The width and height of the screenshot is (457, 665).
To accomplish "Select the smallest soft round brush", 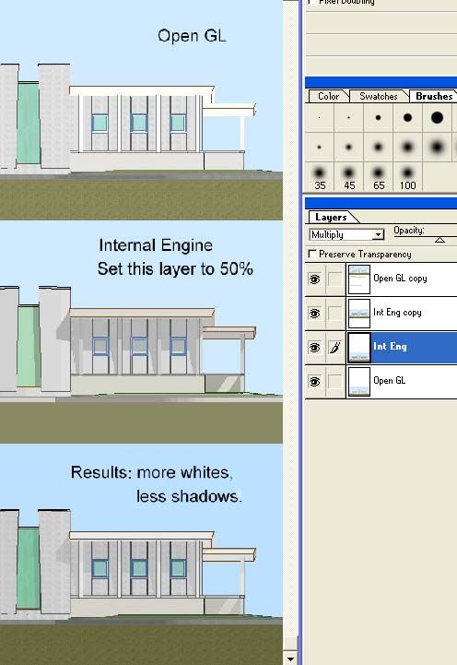I will click(x=320, y=148).
